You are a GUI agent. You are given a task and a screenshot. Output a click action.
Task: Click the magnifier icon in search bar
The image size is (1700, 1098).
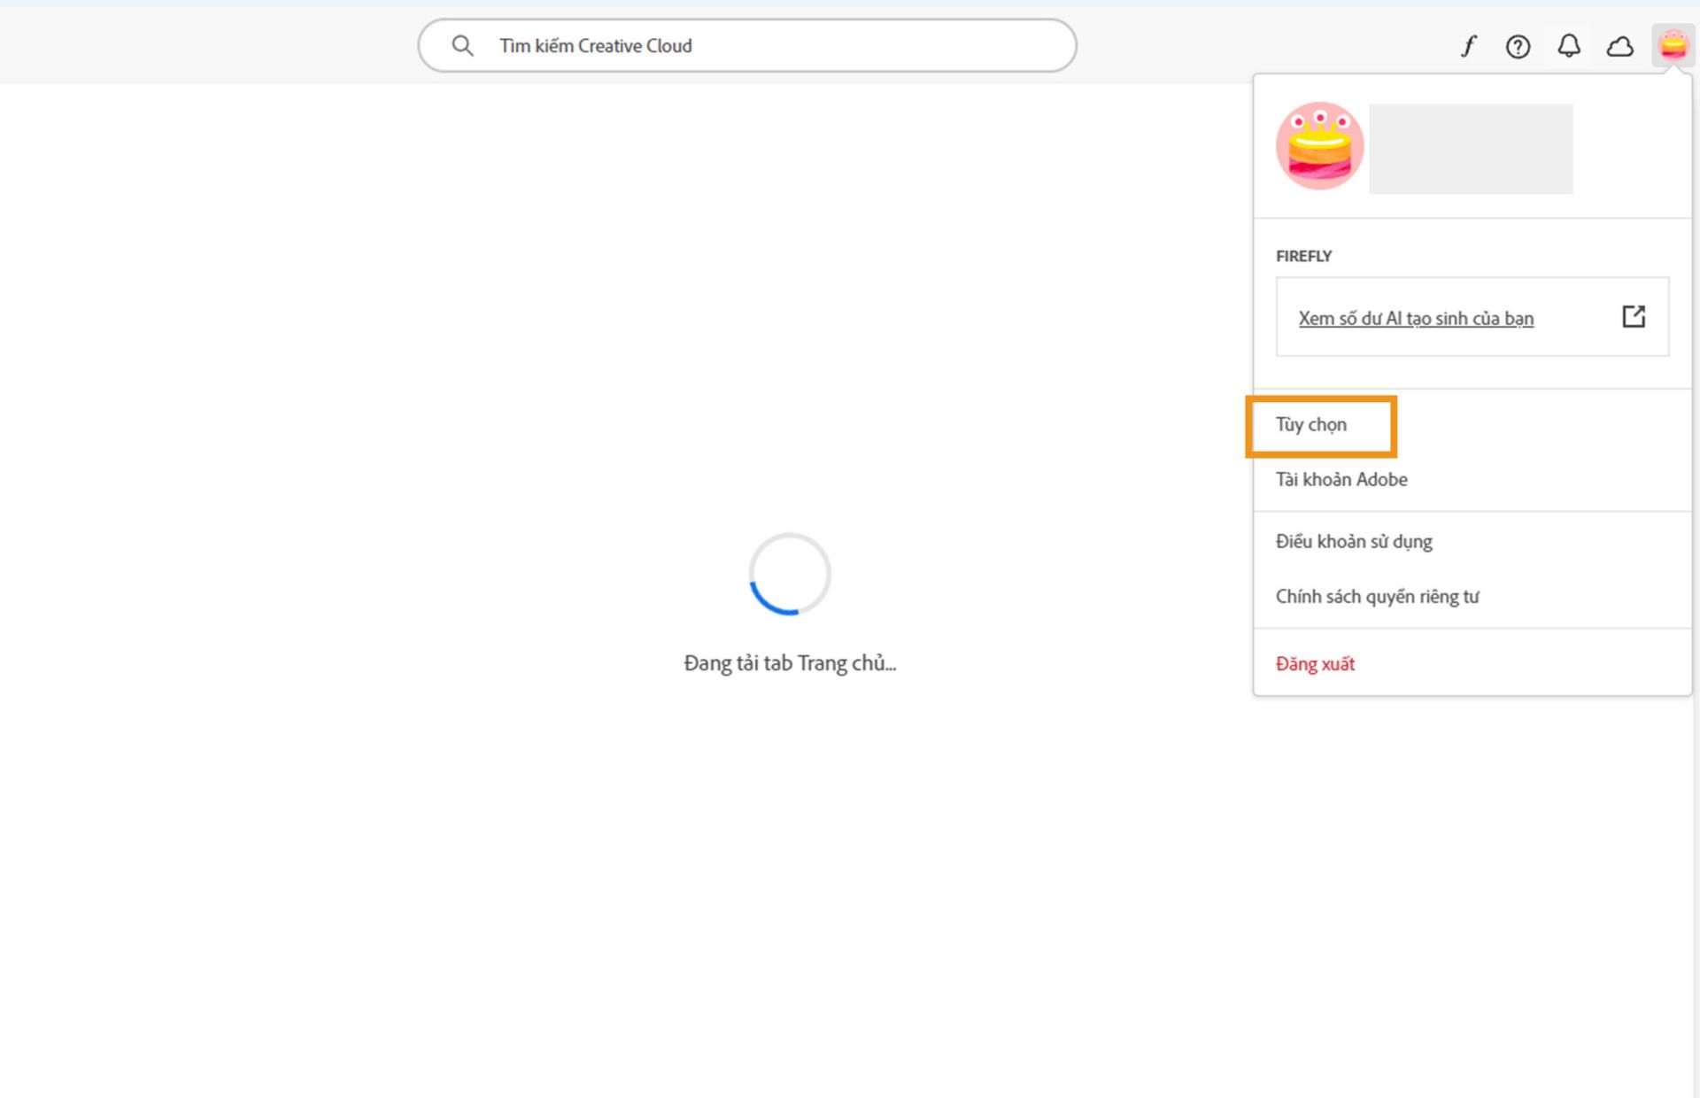pyautogui.click(x=462, y=45)
